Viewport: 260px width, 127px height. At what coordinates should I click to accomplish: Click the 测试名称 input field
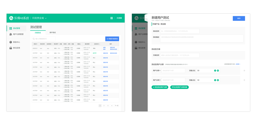point(179,31)
